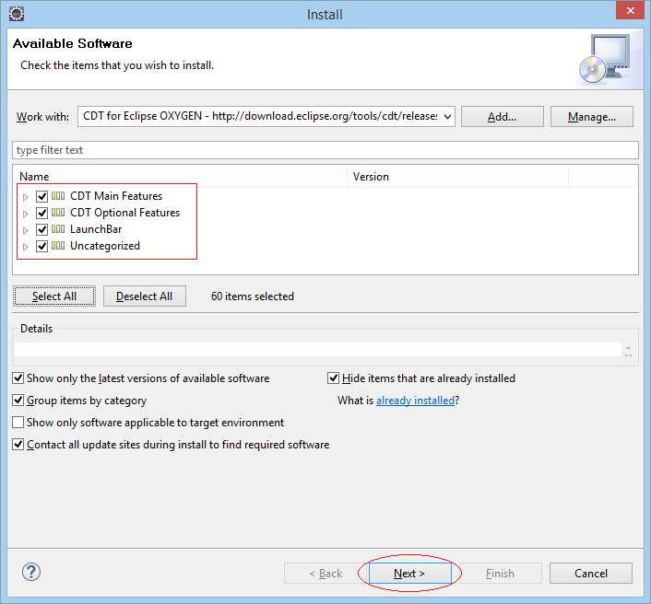This screenshot has height=604, width=651.
Task: Click the LaunchBar category icon
Action: [58, 229]
